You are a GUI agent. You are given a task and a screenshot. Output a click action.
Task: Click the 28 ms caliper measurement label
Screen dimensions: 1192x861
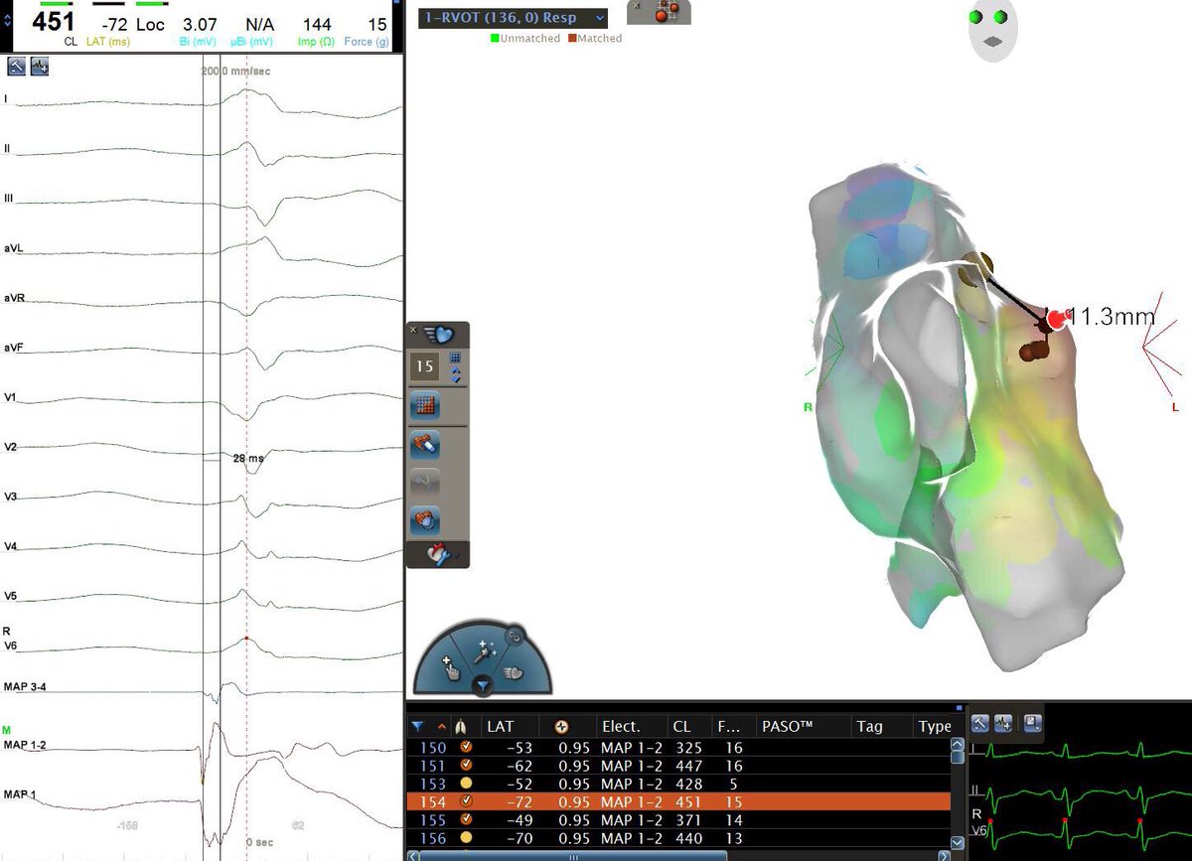(248, 459)
